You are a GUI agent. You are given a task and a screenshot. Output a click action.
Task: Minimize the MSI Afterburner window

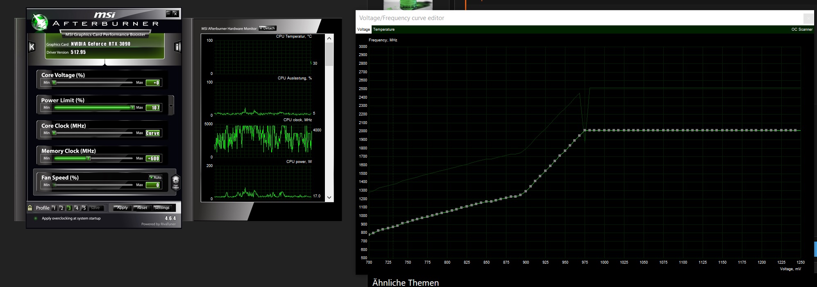tap(168, 14)
